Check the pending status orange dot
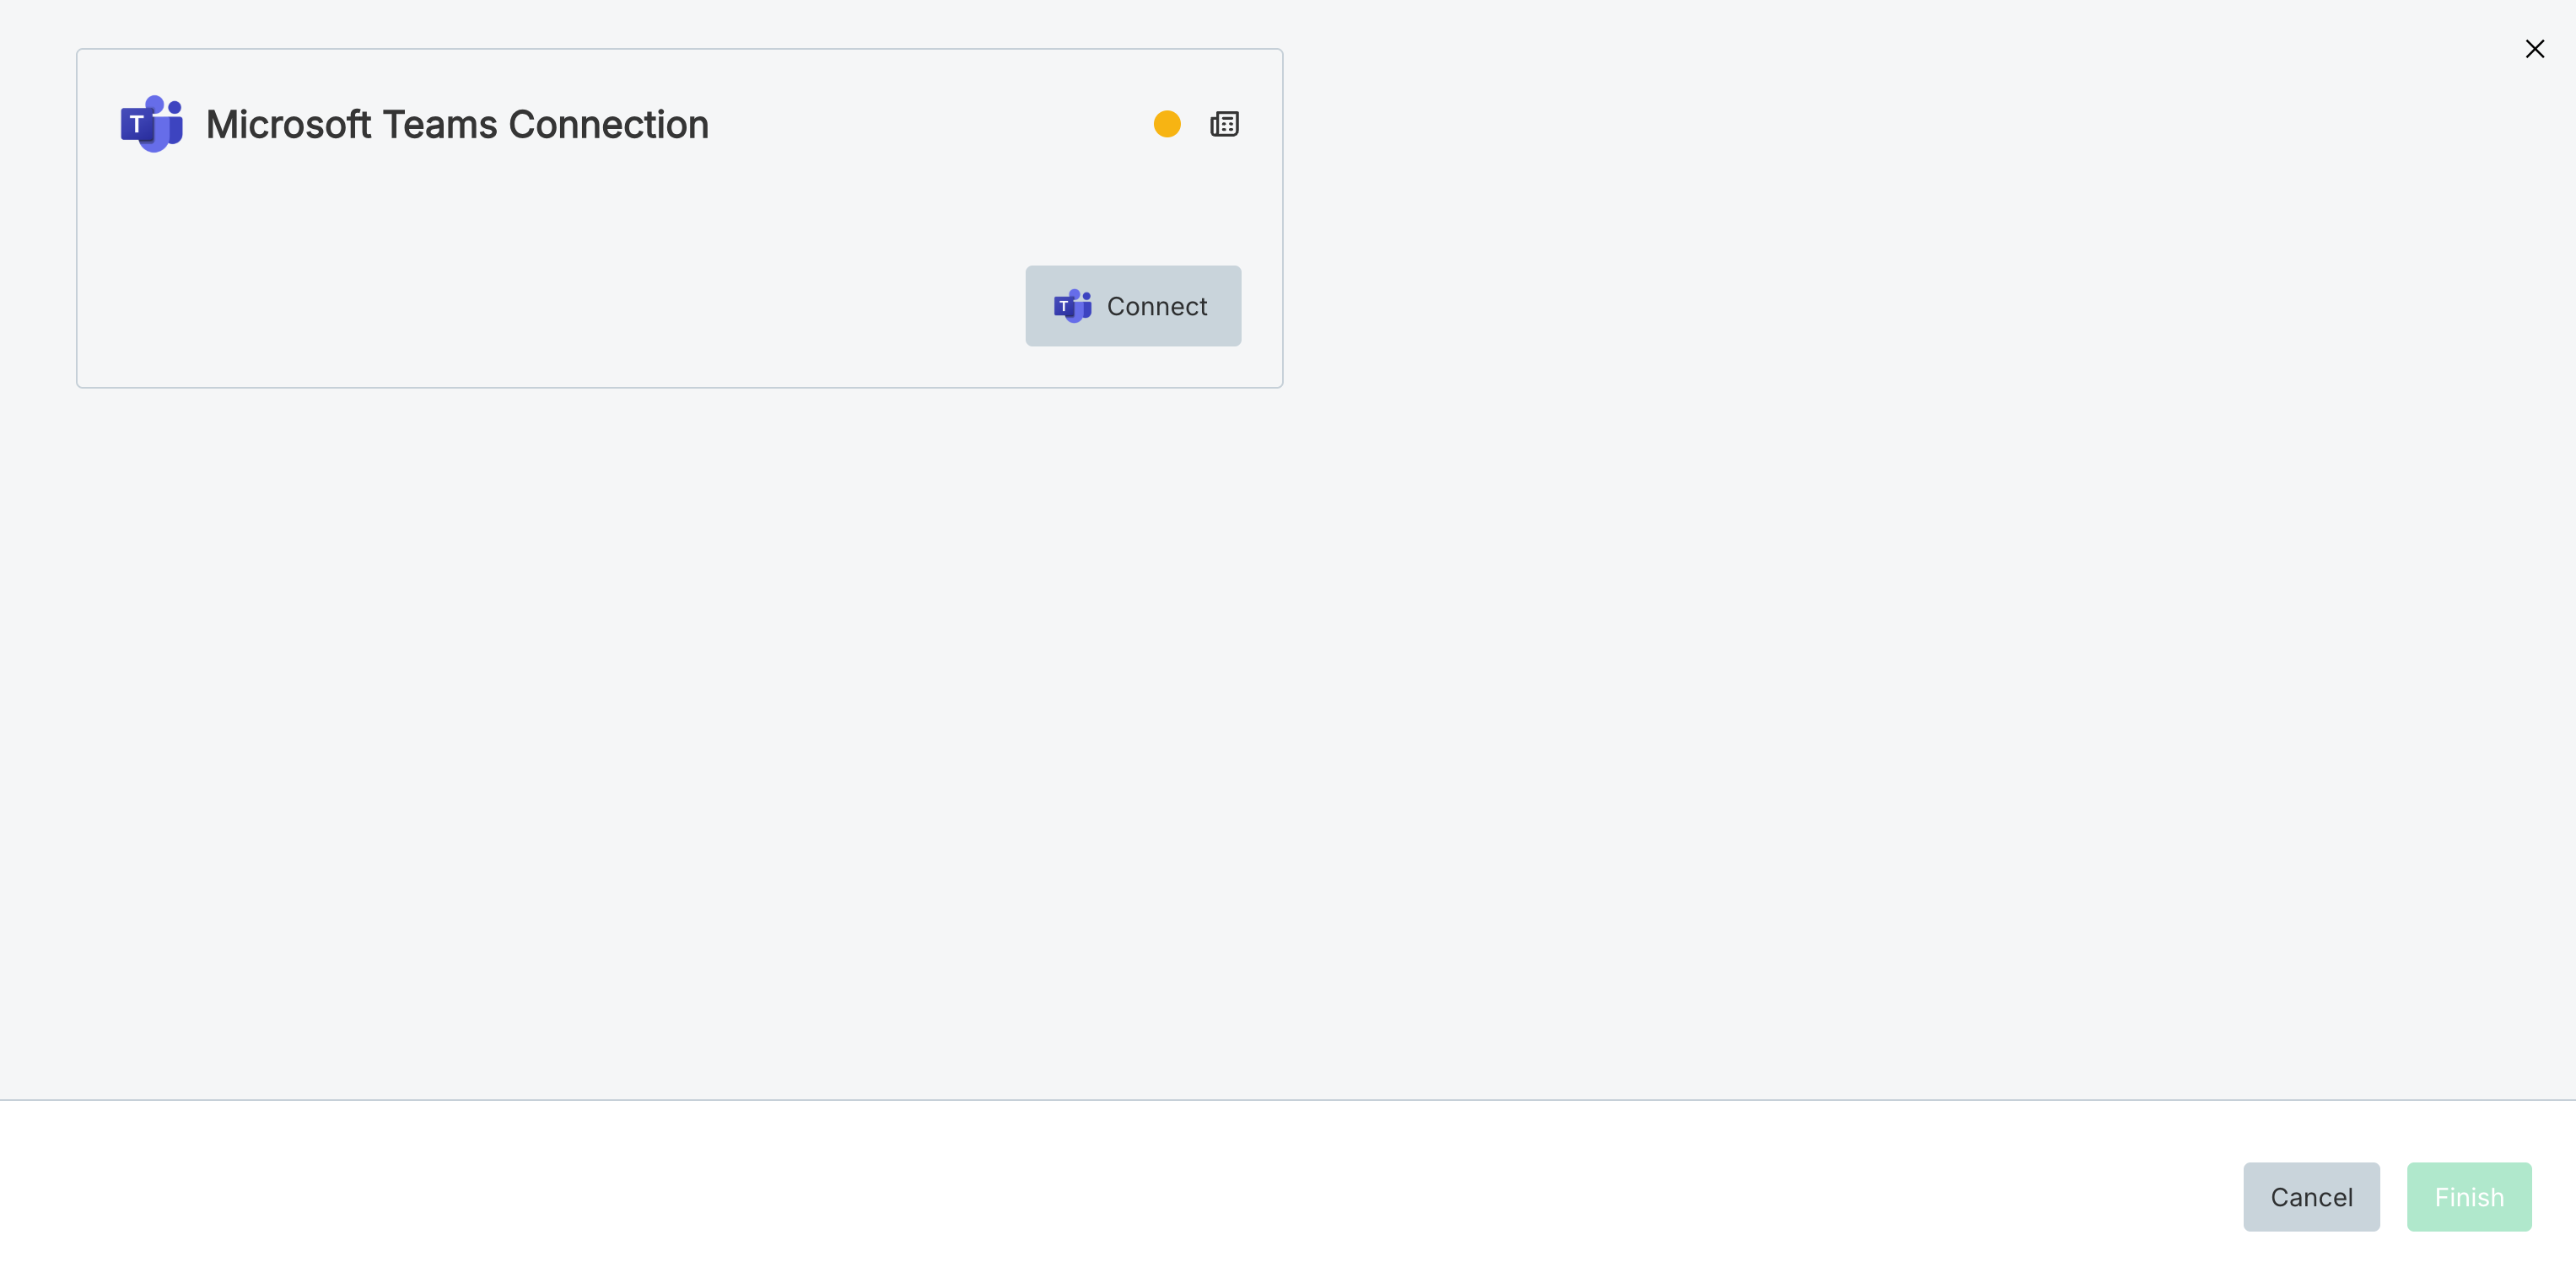This screenshot has width=2576, height=1283. (x=1166, y=124)
